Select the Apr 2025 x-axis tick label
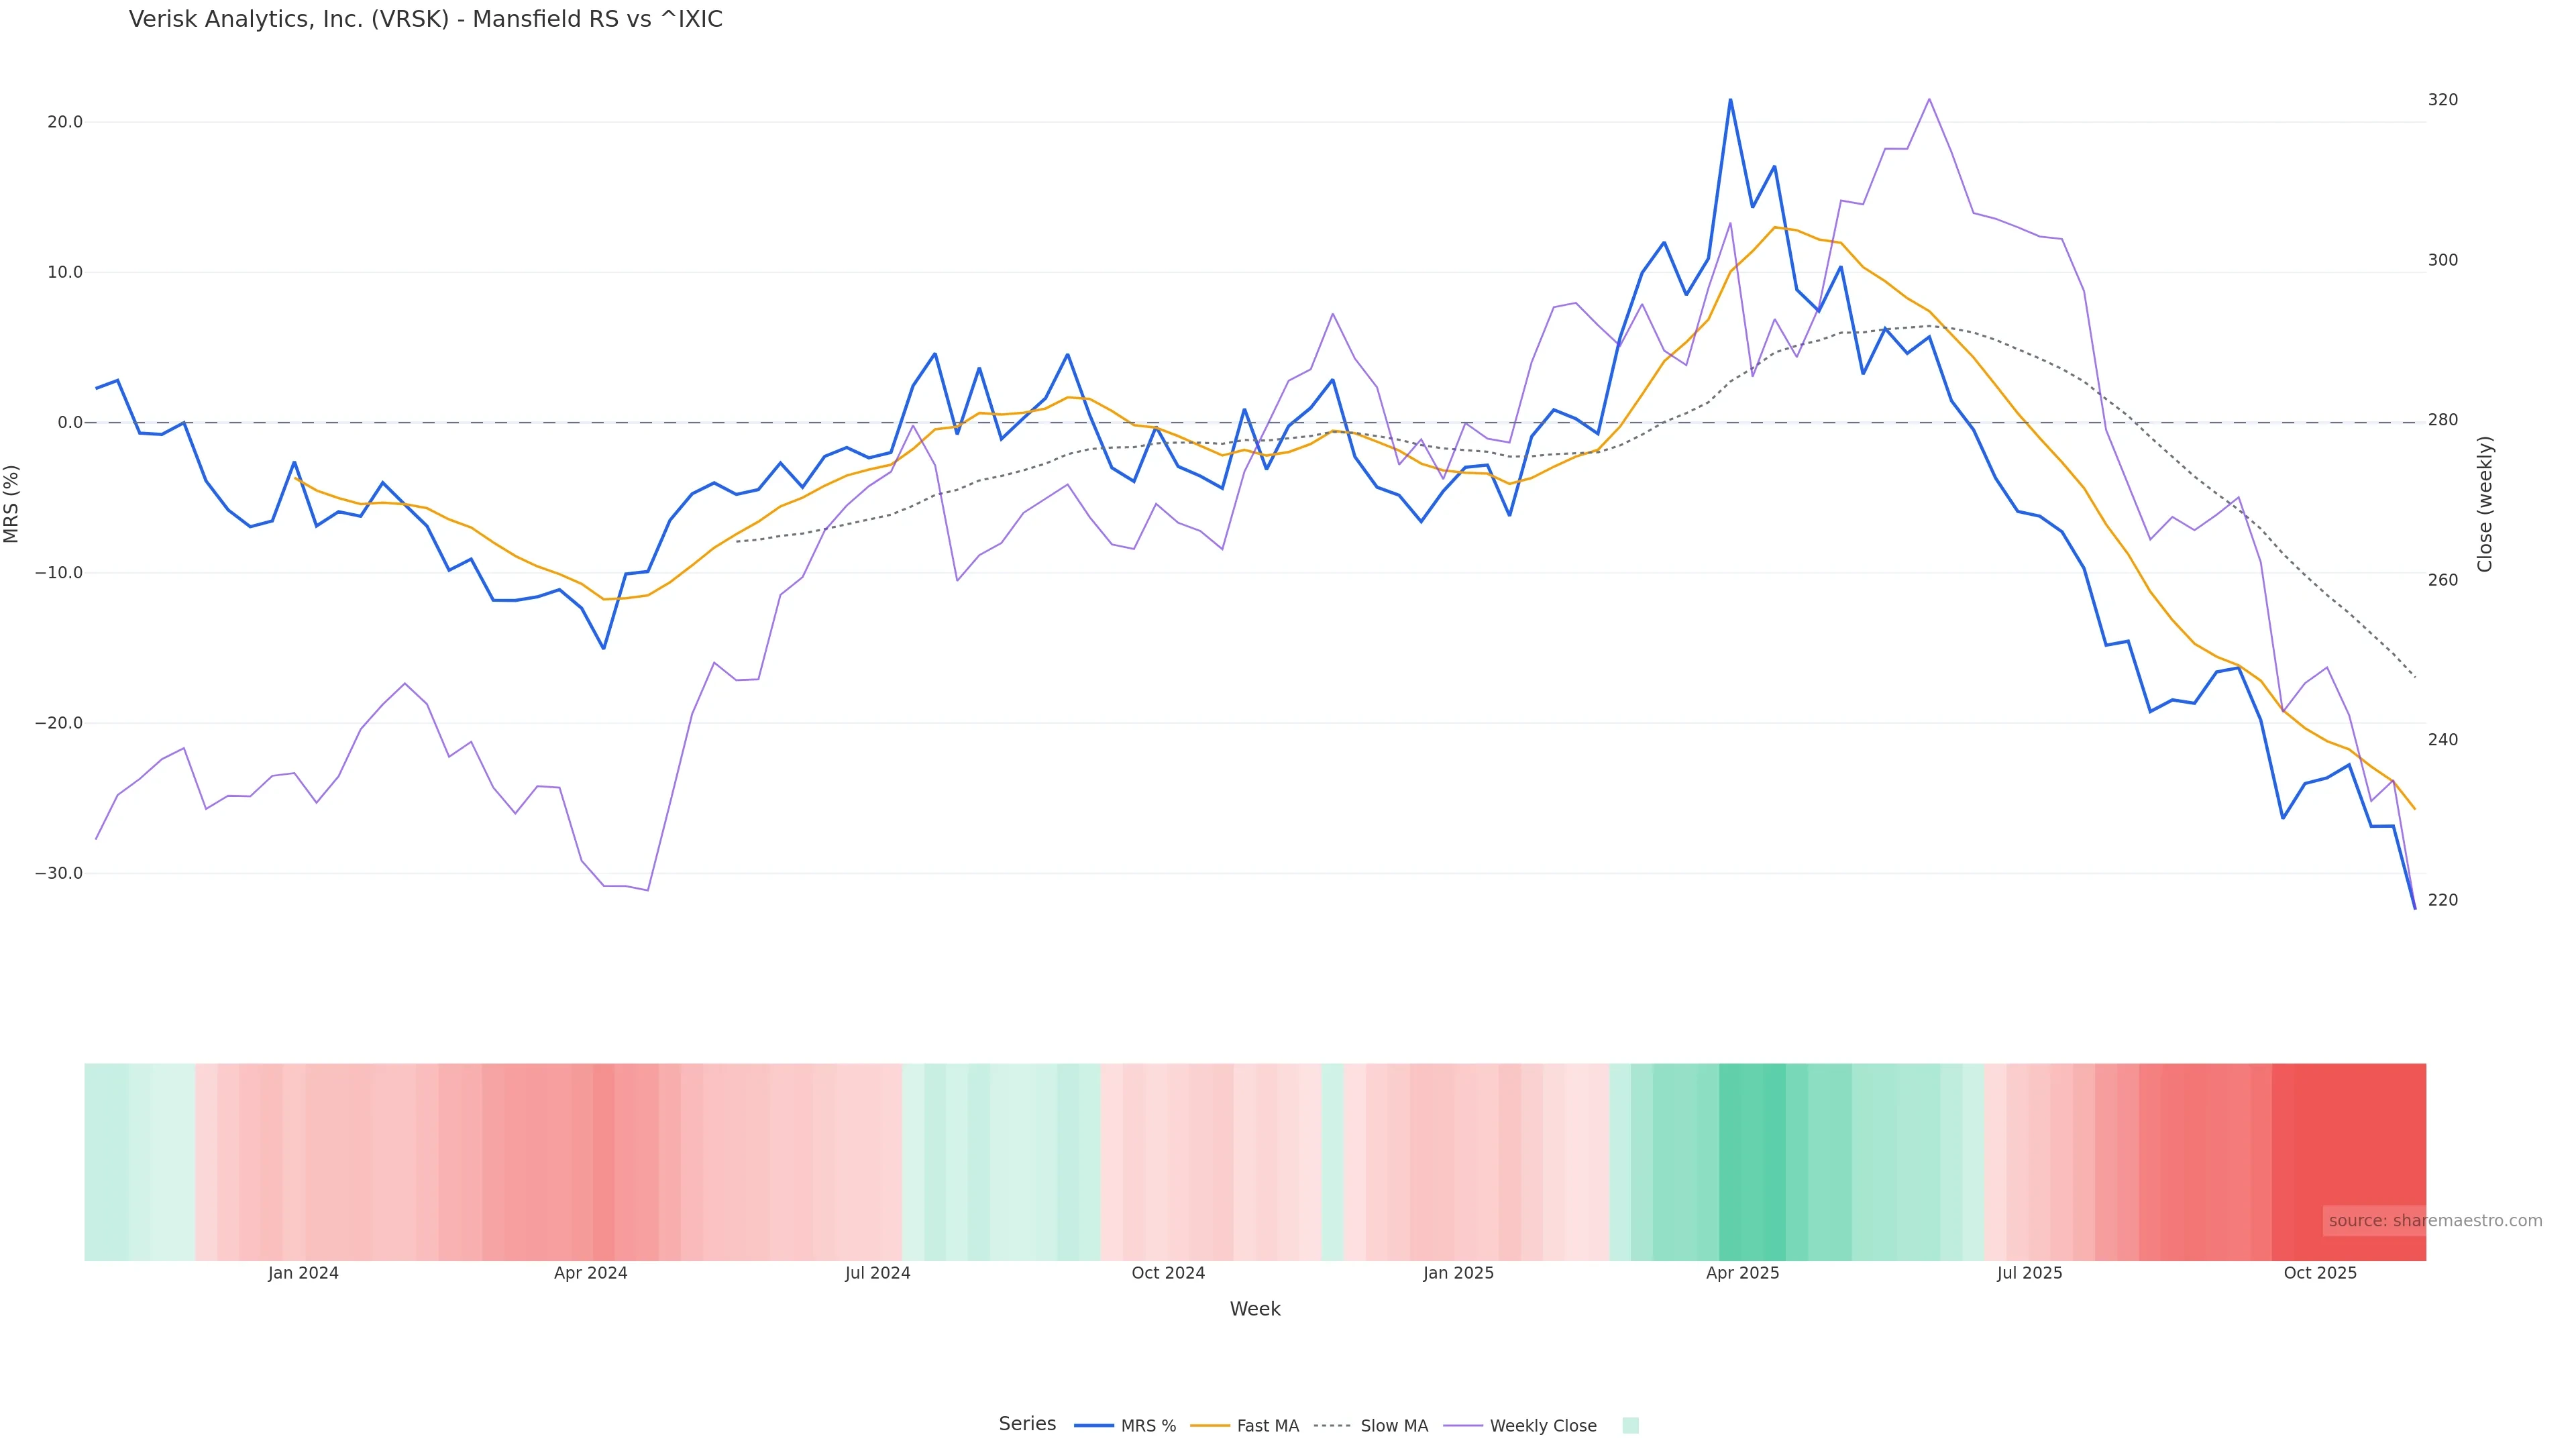The image size is (2576, 1449). pyautogui.click(x=1742, y=1274)
